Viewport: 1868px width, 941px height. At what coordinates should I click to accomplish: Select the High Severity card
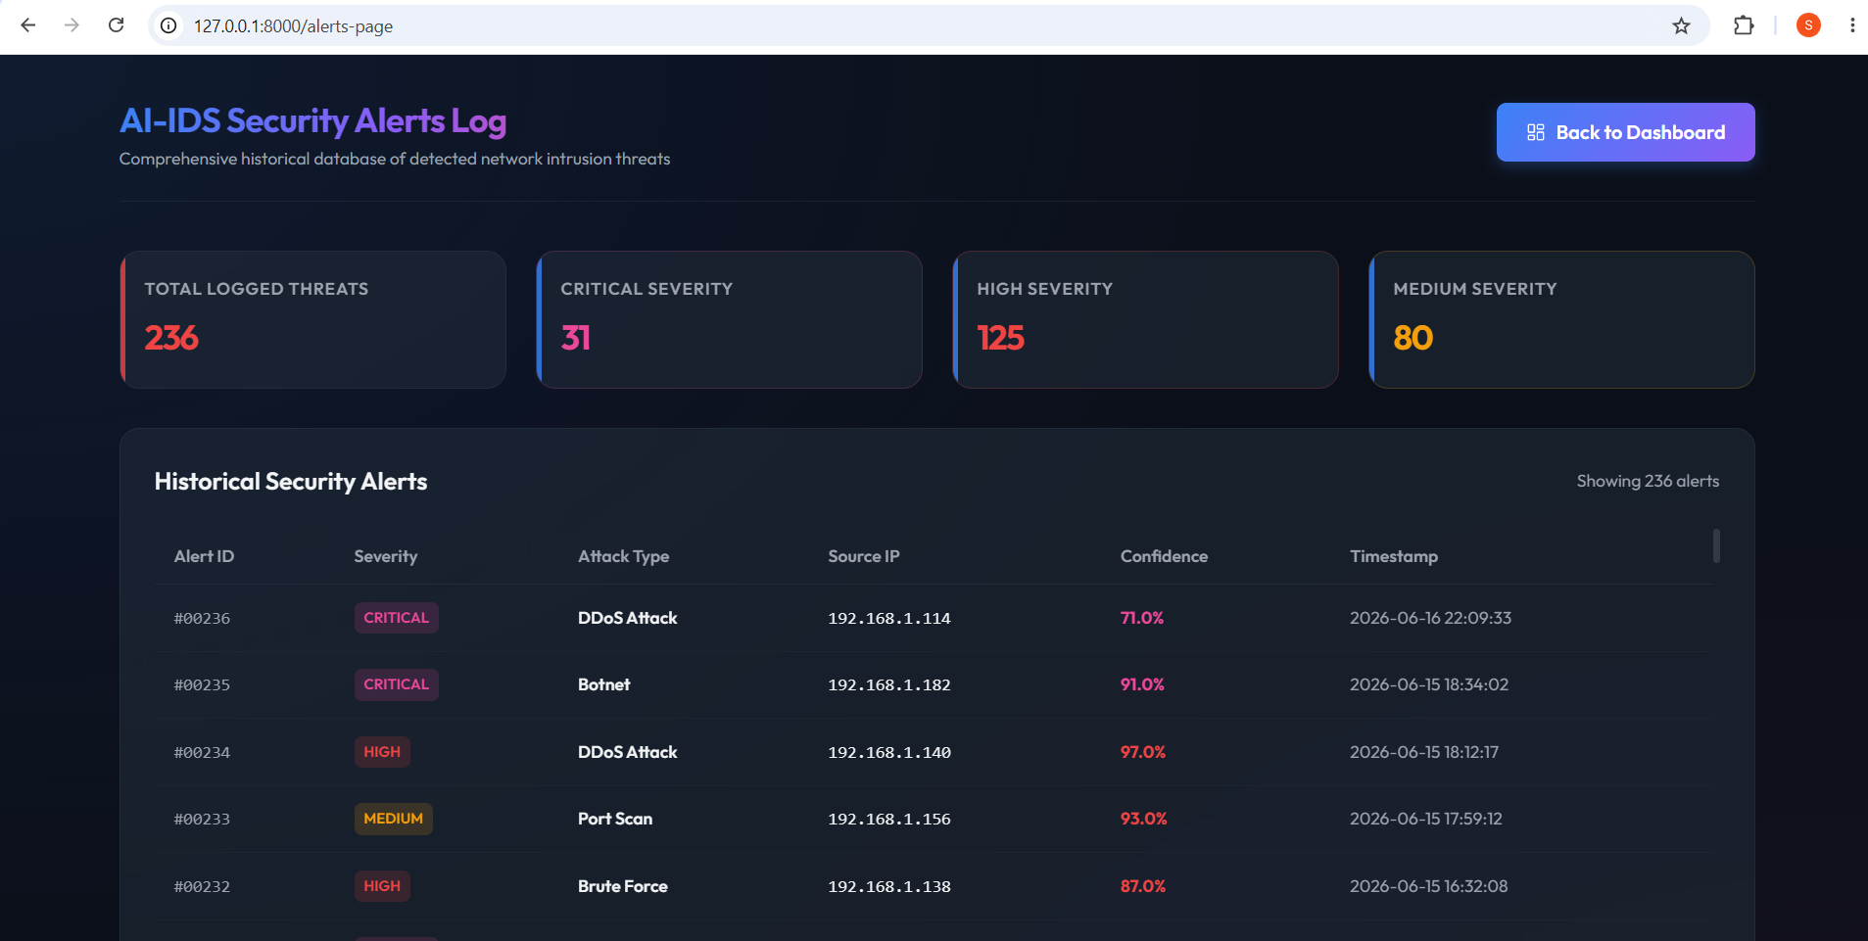[1145, 319]
